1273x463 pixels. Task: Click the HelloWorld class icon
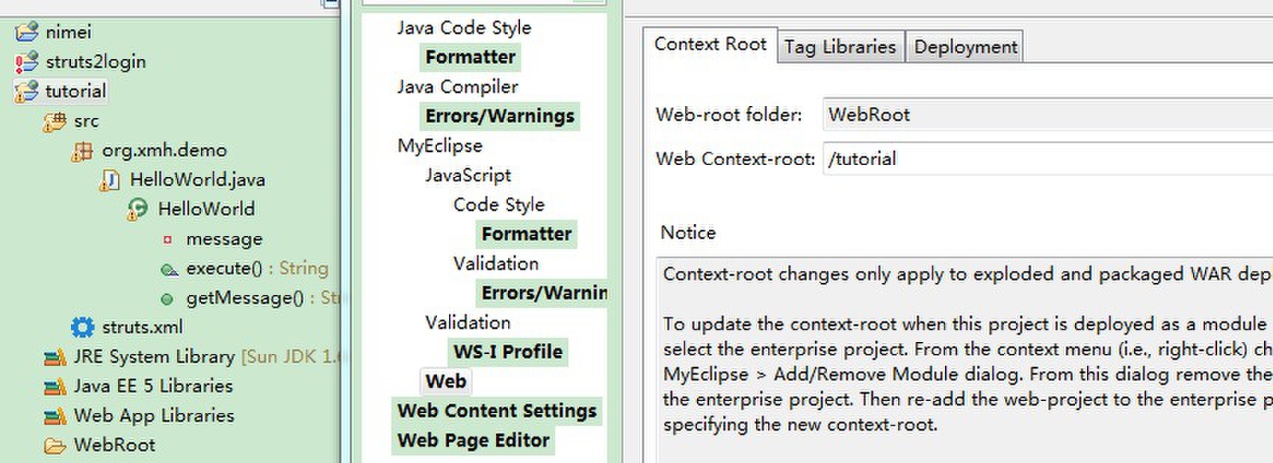pyautogui.click(x=137, y=209)
